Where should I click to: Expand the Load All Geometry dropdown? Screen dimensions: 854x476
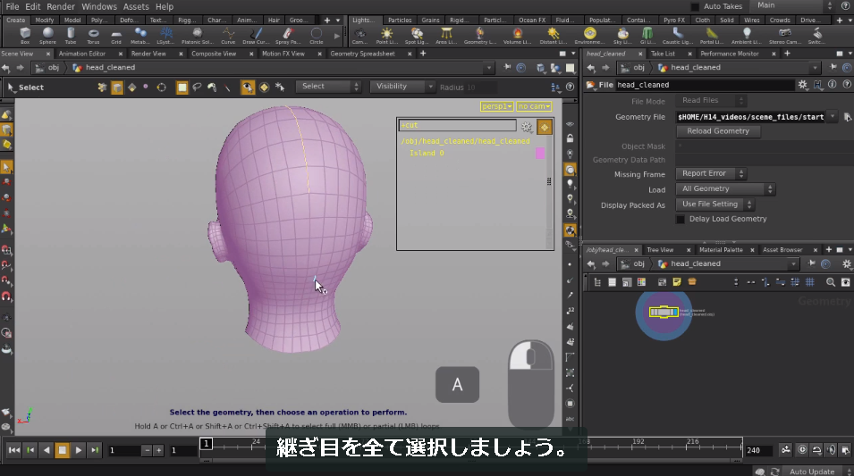[x=725, y=188]
